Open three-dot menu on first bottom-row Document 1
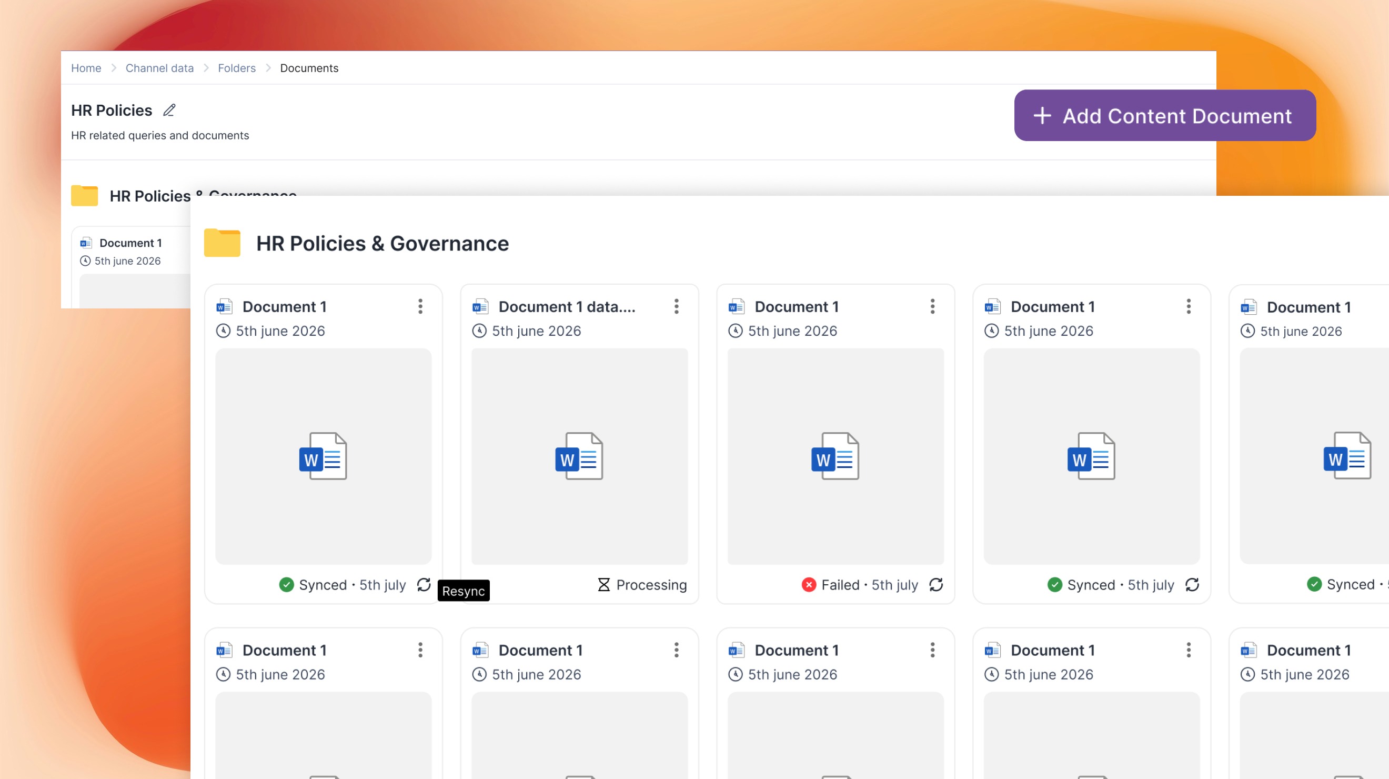Viewport: 1389px width, 779px height. click(420, 650)
